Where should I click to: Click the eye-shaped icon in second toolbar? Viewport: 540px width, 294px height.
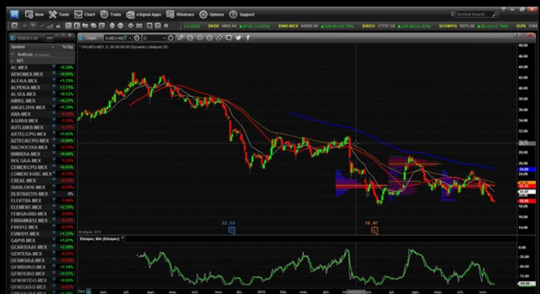pyautogui.click(x=131, y=25)
